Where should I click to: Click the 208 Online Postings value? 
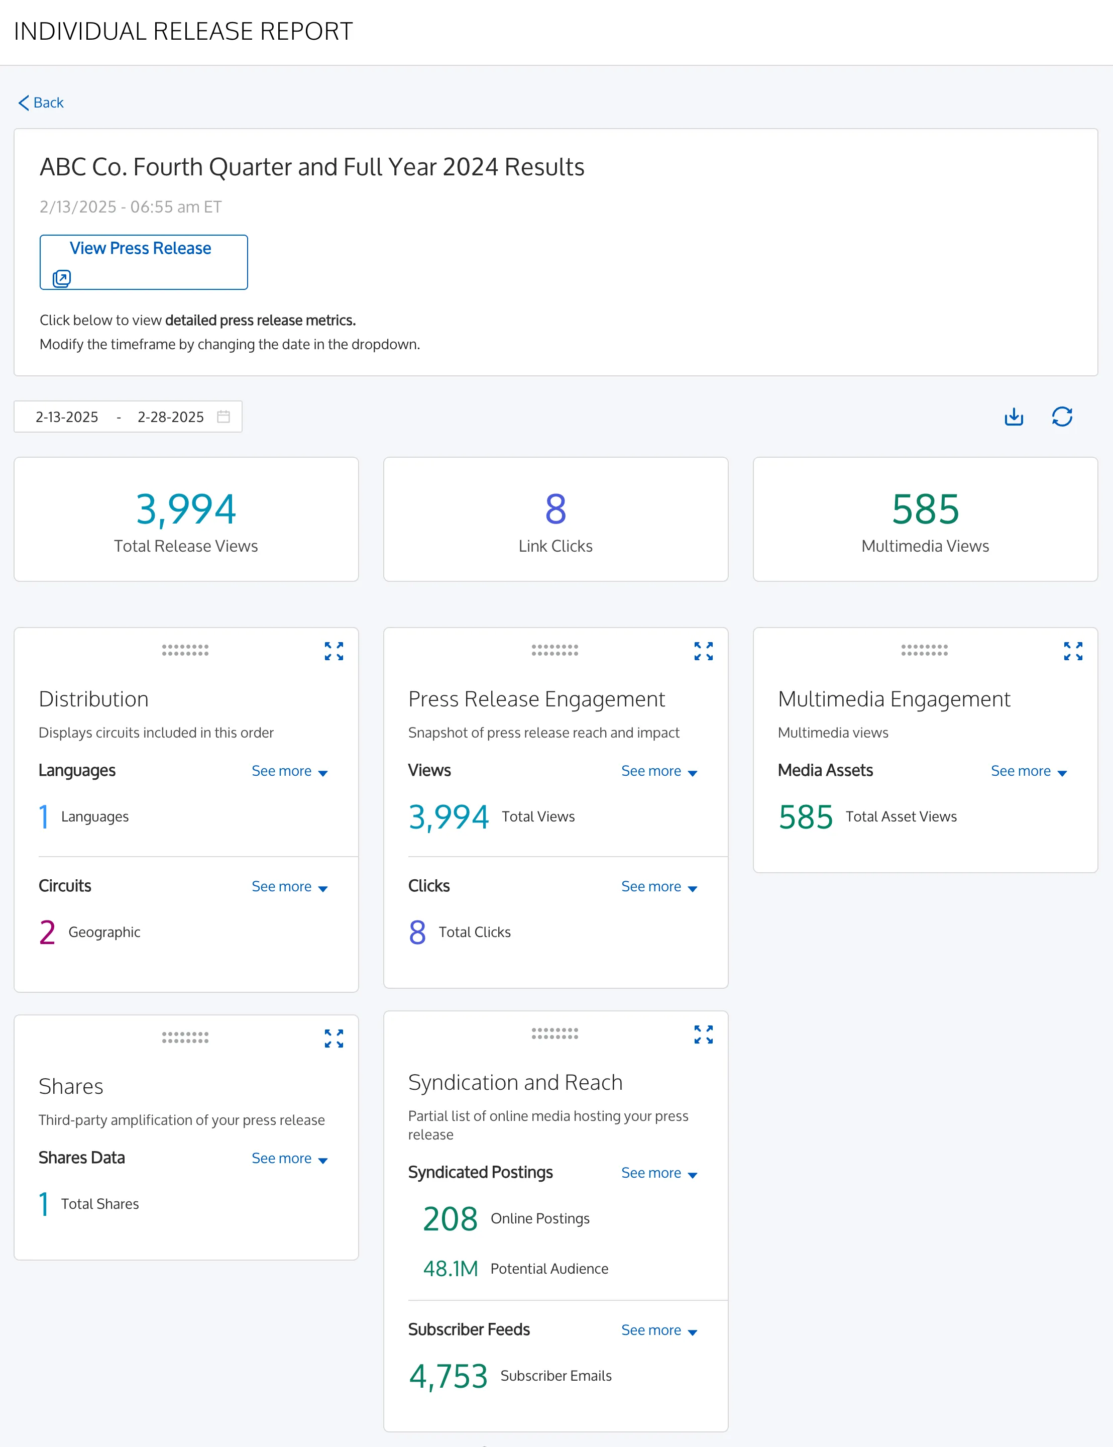coord(451,1219)
